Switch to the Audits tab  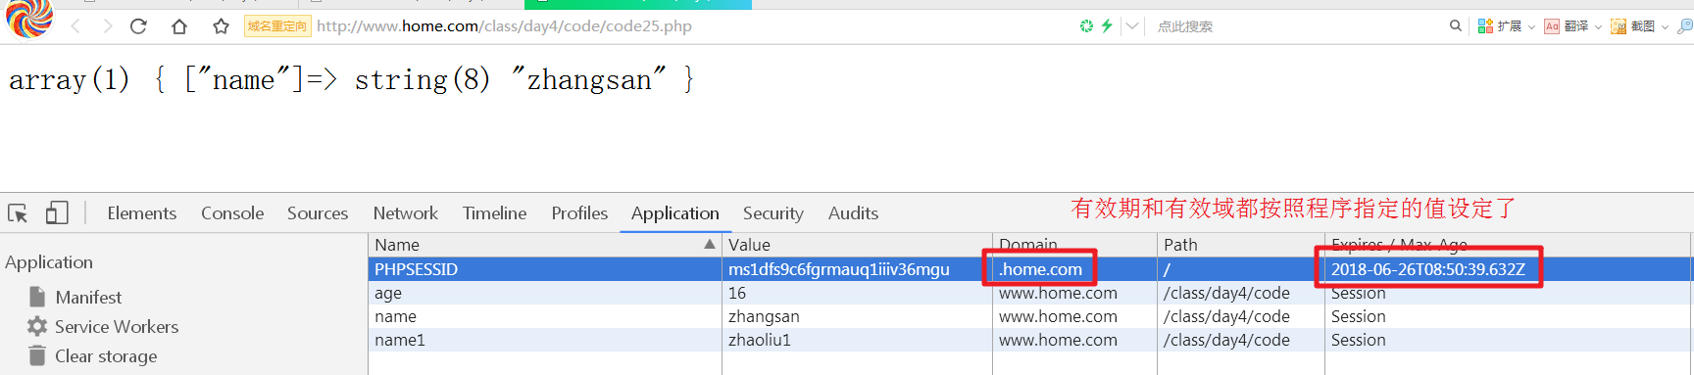pos(853,213)
